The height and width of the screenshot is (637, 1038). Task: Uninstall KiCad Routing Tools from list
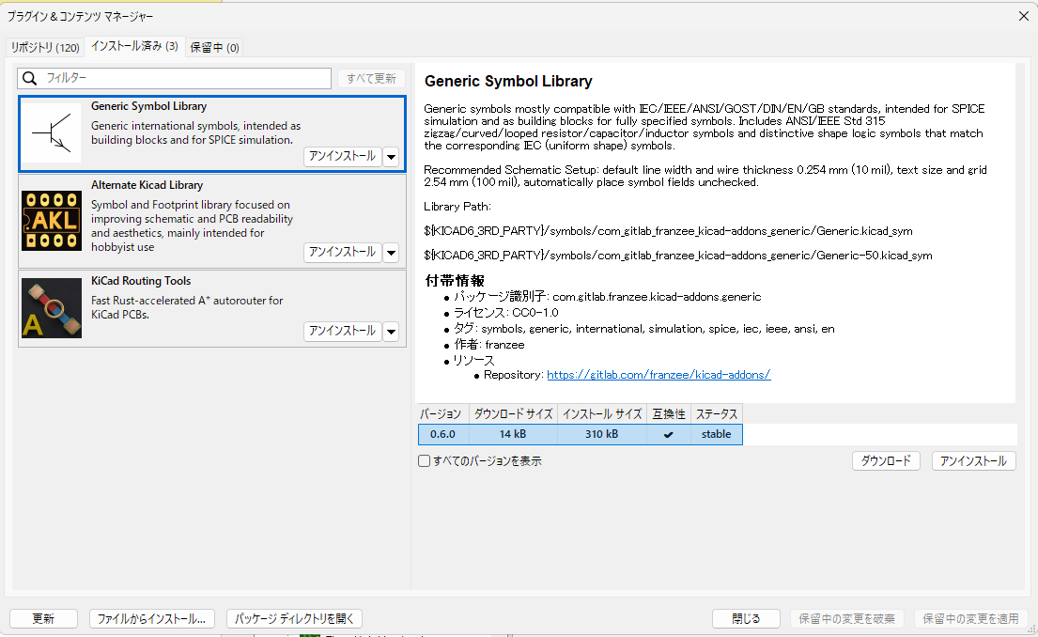(x=342, y=331)
